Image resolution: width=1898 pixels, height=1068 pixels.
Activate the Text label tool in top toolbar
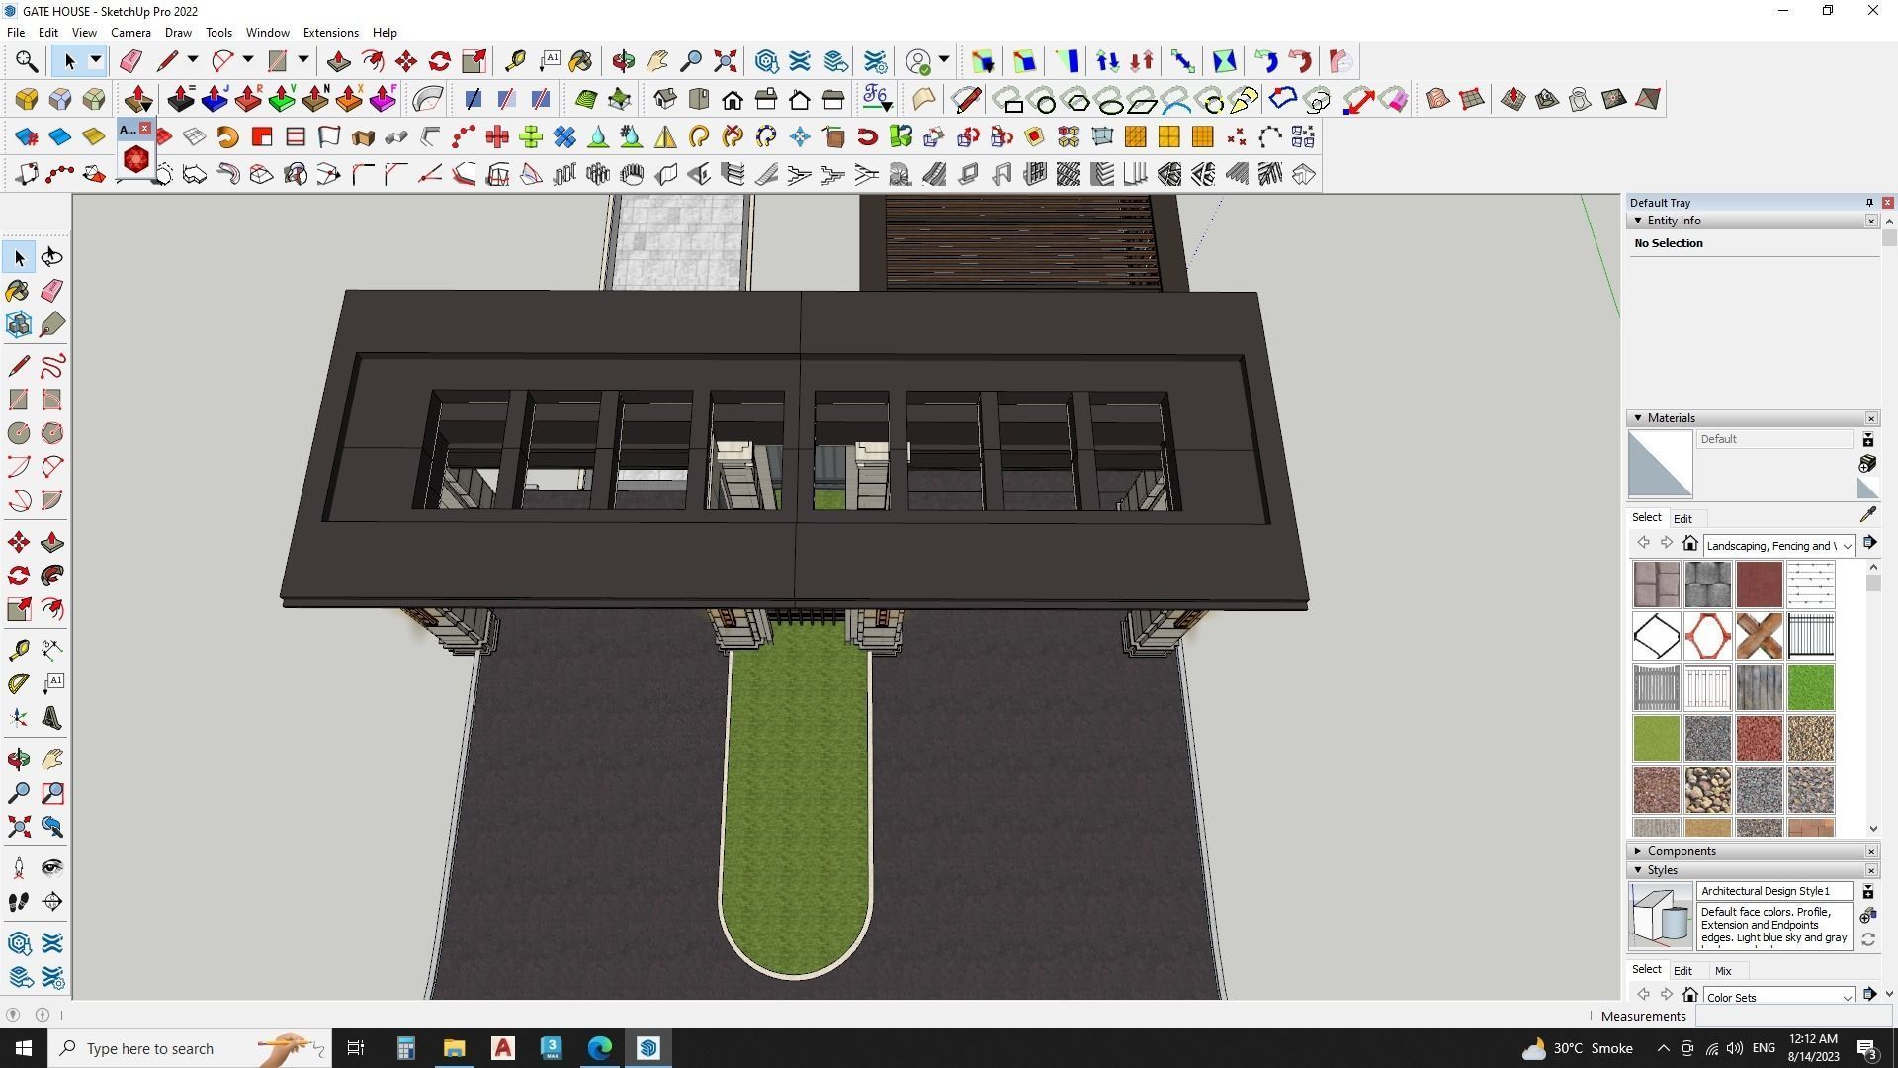click(550, 61)
